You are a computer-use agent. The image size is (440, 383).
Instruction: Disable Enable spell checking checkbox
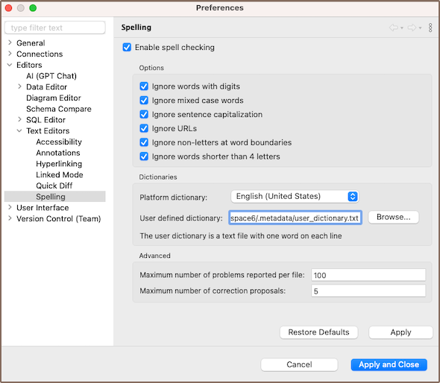(127, 47)
